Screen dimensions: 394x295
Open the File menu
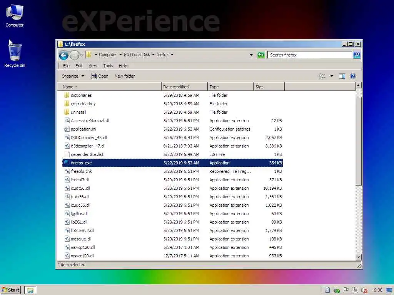coord(66,66)
